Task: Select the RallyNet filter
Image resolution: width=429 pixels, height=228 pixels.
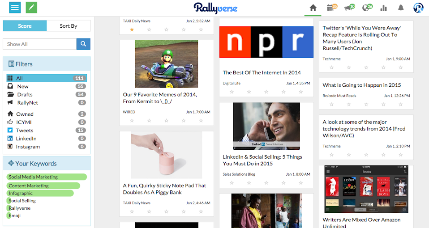Action: (47, 103)
